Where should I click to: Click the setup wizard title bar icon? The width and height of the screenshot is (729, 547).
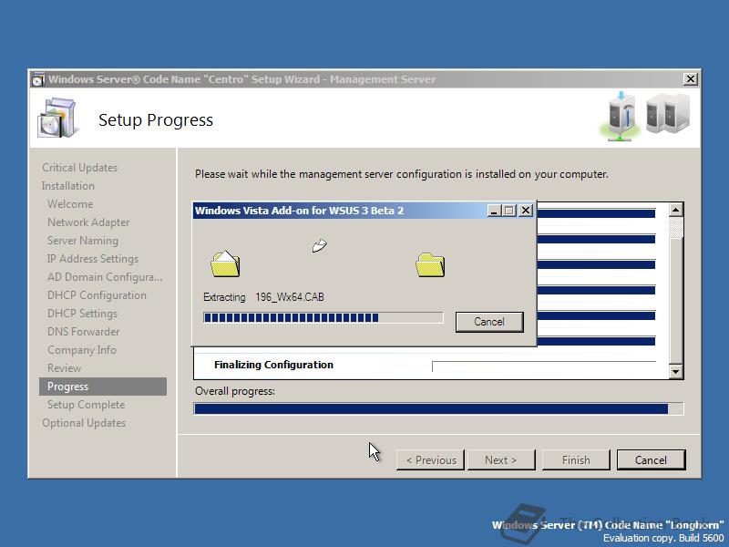pyautogui.click(x=38, y=79)
